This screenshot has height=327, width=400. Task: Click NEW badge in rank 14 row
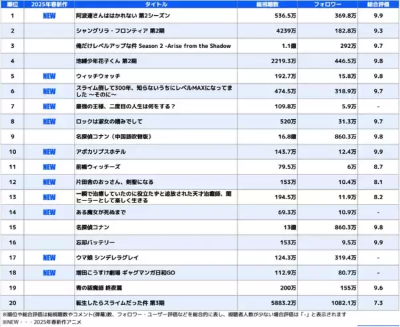49,212
